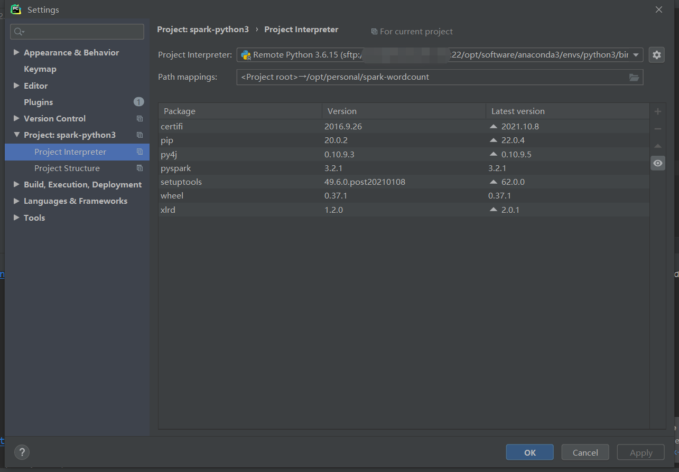This screenshot has height=472, width=679.
Task: Toggle the eye icon to show early releases
Action: coord(657,163)
